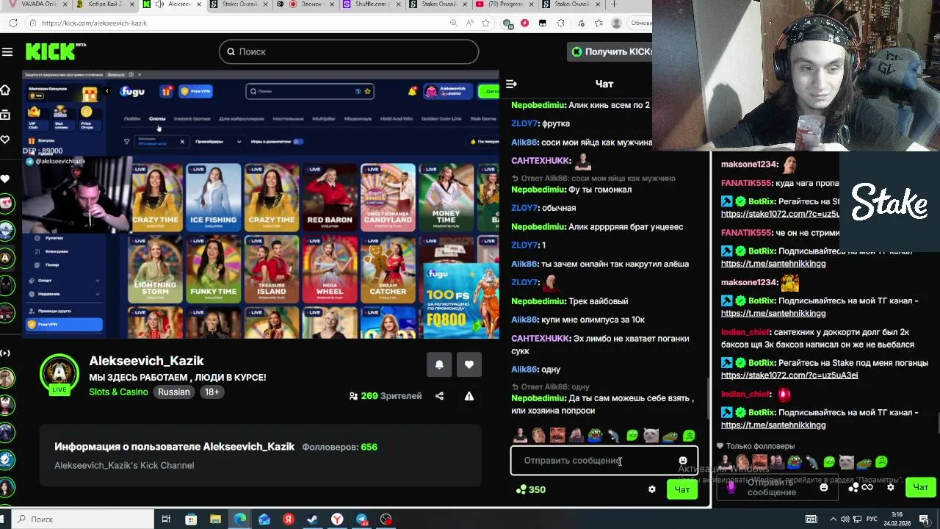Focus the Kick Поиск search field

click(x=349, y=51)
